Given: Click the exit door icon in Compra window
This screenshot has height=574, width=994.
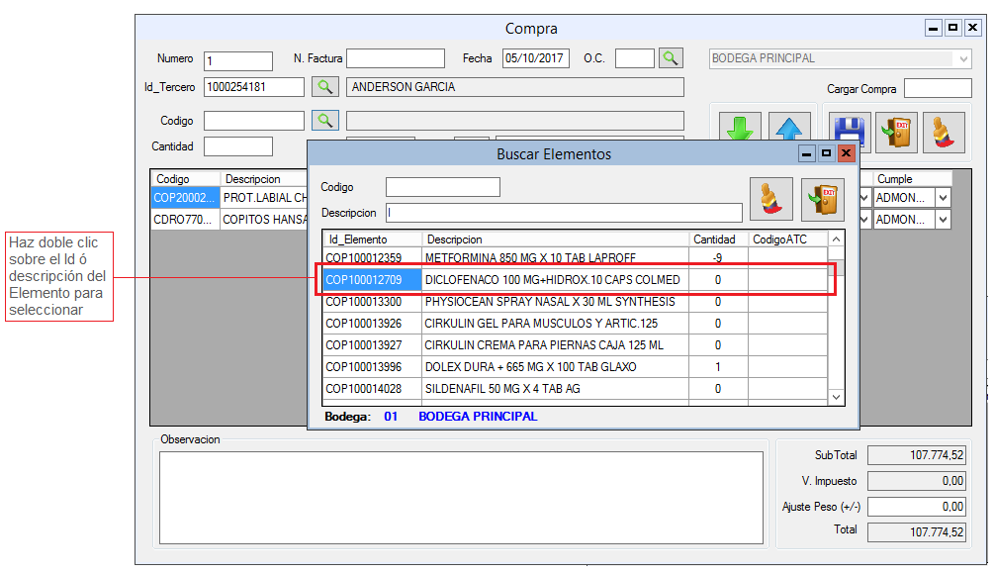Looking at the screenshot, I should [896, 132].
